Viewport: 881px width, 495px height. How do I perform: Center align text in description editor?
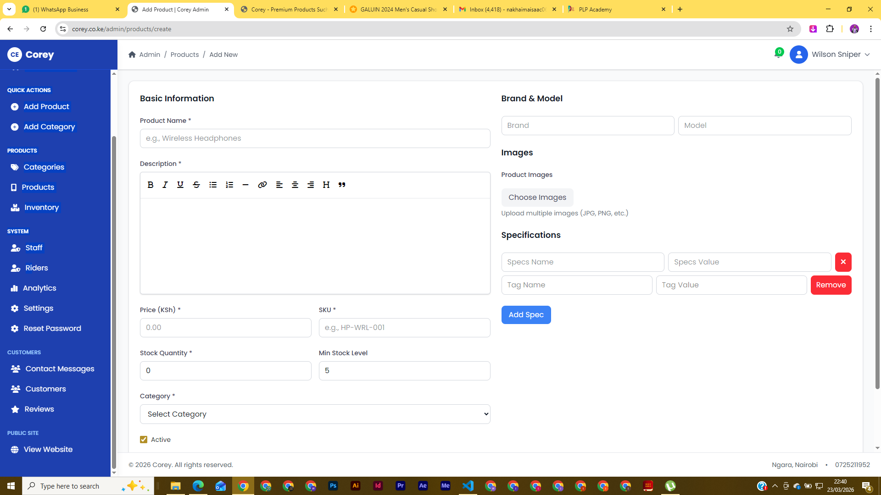pyautogui.click(x=295, y=185)
